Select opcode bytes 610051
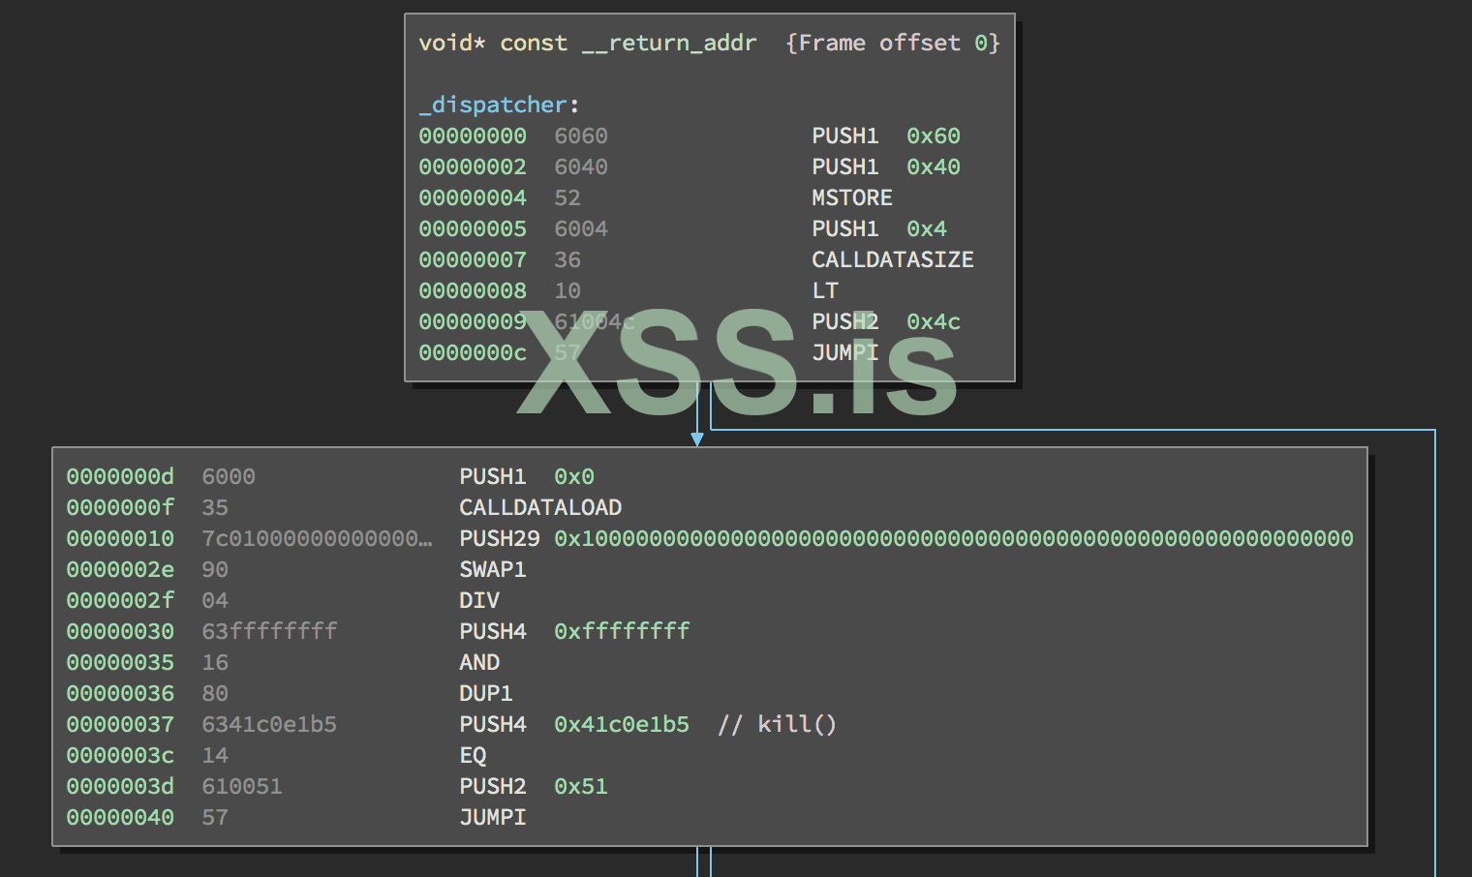1472x877 pixels. click(x=242, y=786)
